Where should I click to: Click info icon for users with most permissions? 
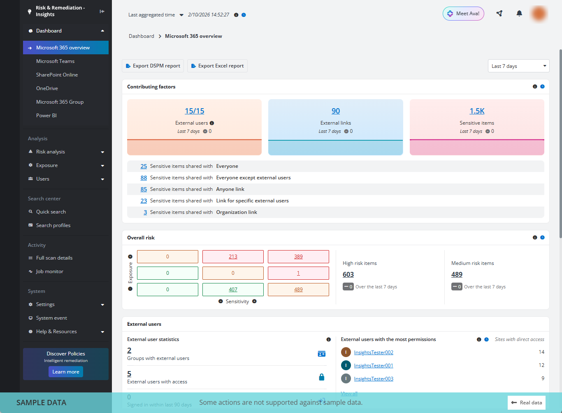coord(479,339)
